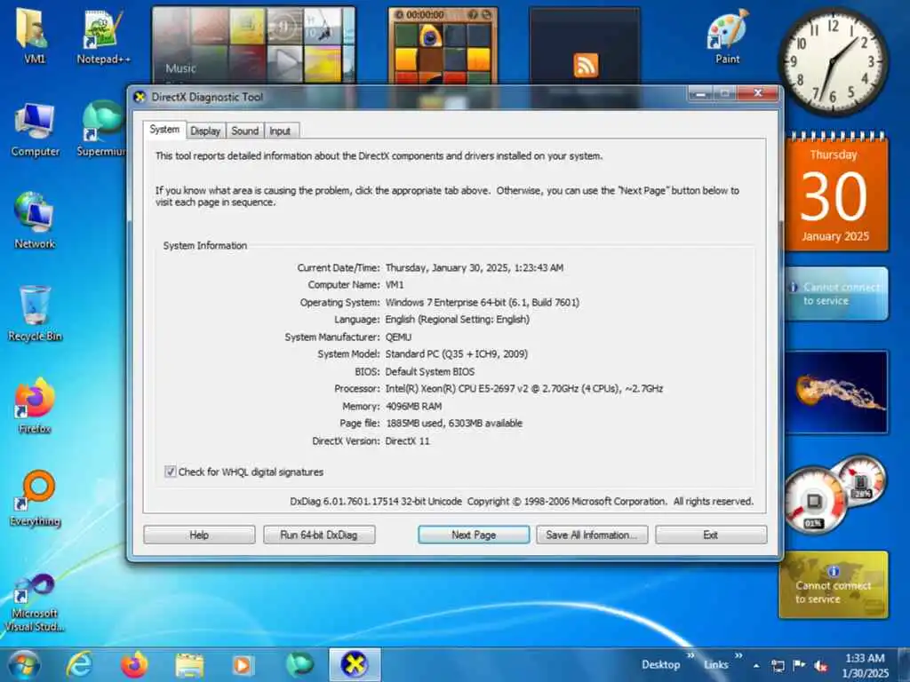
Task: Launch the Supermium browser shortcut
Action: point(102,129)
